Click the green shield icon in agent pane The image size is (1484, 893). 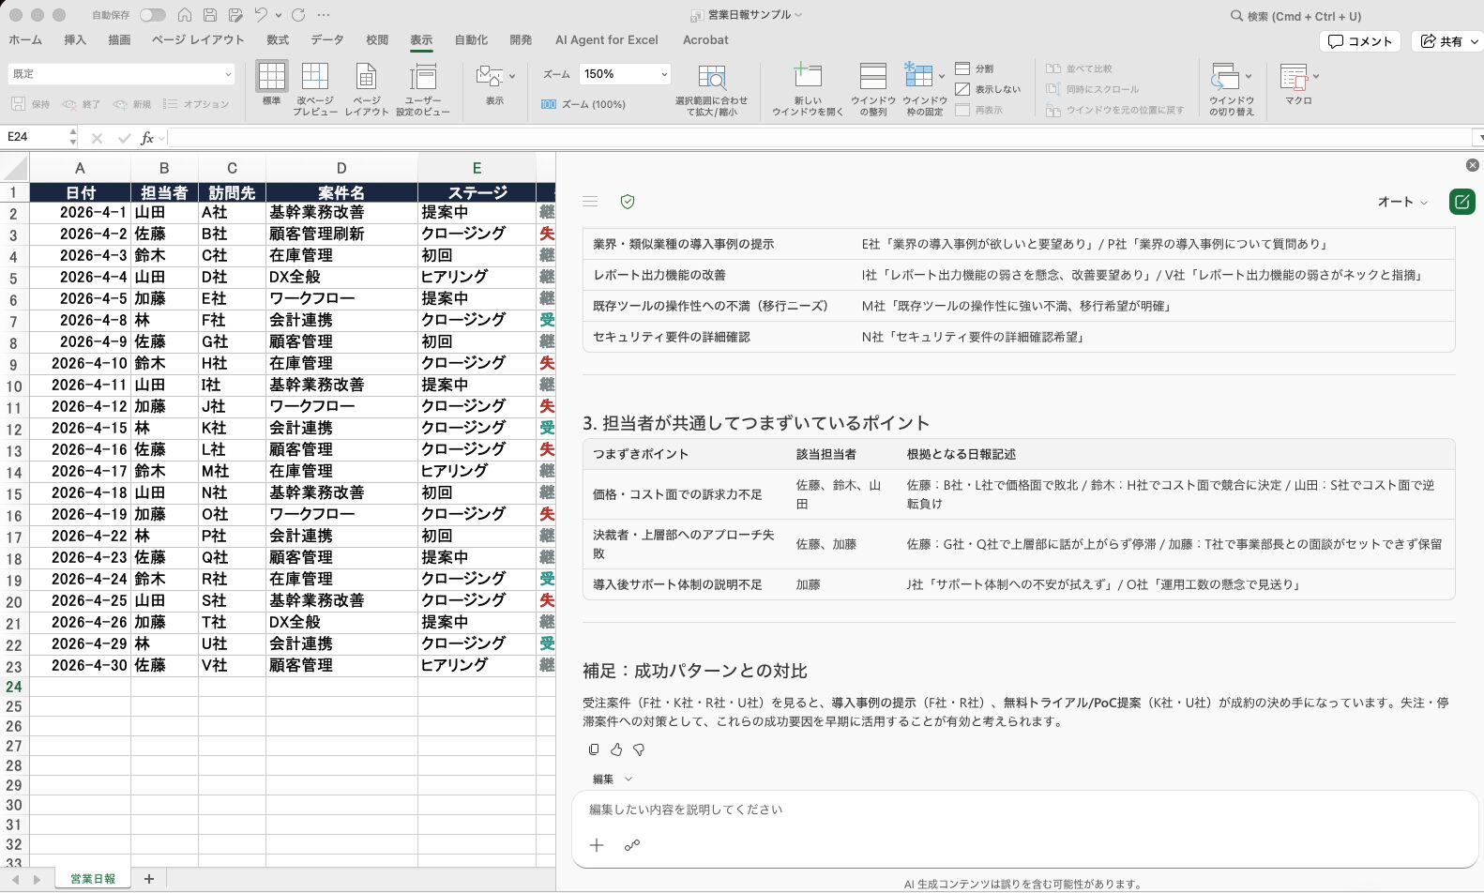point(628,202)
